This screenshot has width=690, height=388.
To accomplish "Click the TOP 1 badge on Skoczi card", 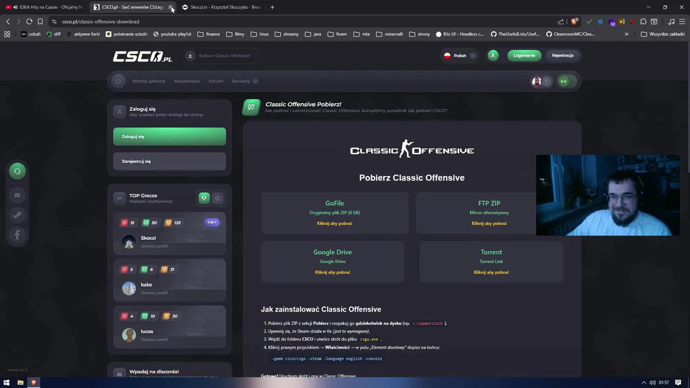I will click(x=212, y=222).
